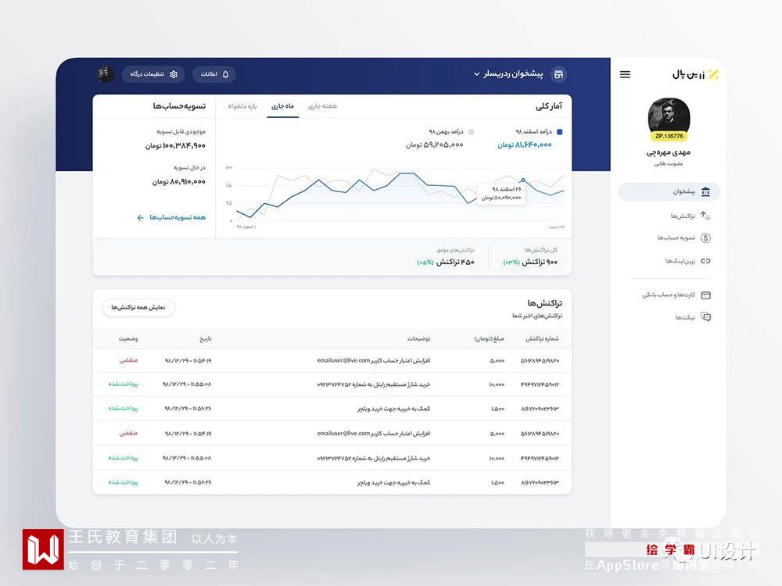This screenshot has width=782, height=586.
Task: Click the large profile photo in the sidebar
Action: point(669,118)
